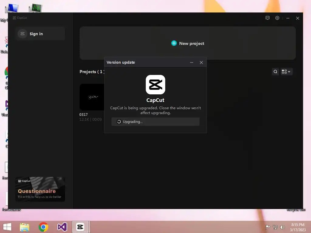311x233 pixels.
Task: Open Visual Studio from taskbar
Action: (x=62, y=227)
